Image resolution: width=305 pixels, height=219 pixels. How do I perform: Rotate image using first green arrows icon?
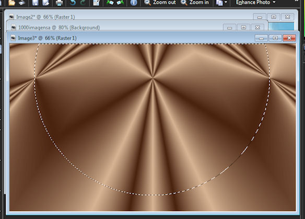coord(110,3)
